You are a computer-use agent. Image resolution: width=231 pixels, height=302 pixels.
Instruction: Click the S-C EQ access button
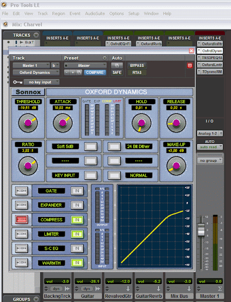pyautogui.click(x=21, y=248)
